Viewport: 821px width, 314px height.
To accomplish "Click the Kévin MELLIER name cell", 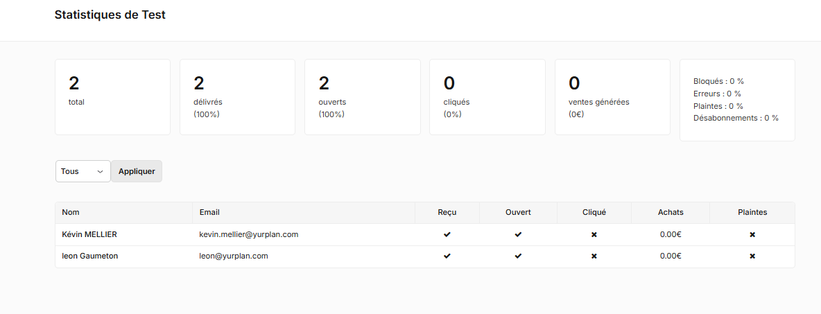I will click(x=123, y=234).
